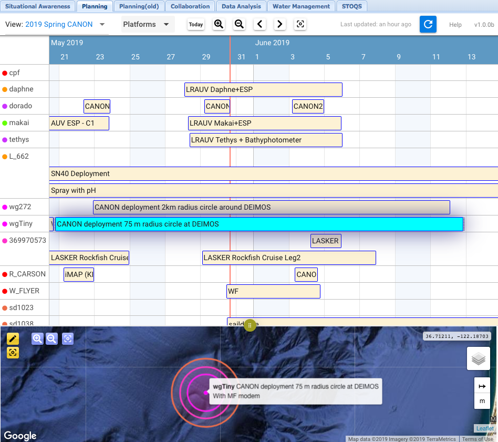Viewport: 498px width, 442px height.
Task: Zoom out on the timeline
Action: tap(239, 24)
